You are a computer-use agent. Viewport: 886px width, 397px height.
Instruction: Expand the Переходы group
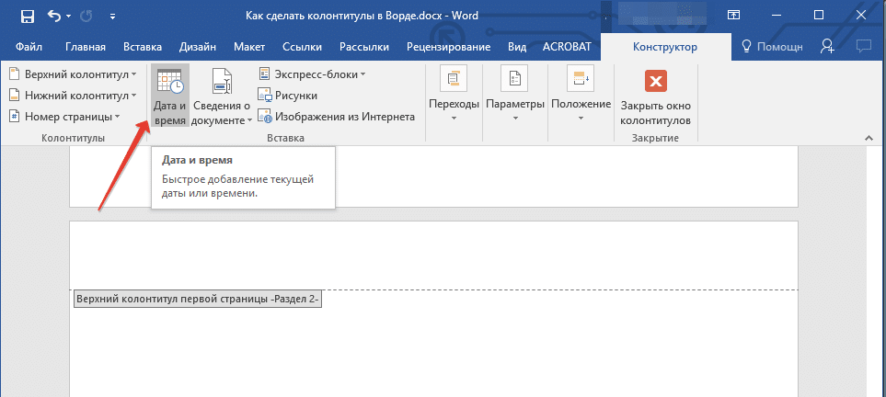[x=454, y=96]
